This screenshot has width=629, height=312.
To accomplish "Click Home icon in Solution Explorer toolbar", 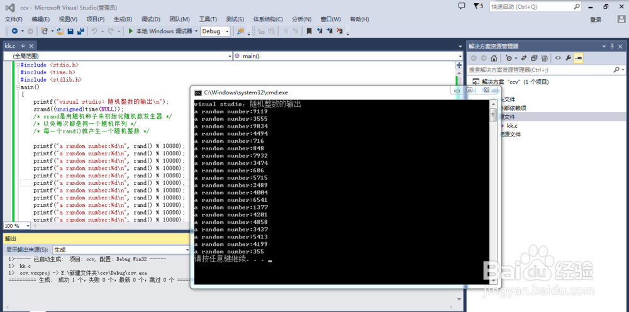I will coord(494,58).
